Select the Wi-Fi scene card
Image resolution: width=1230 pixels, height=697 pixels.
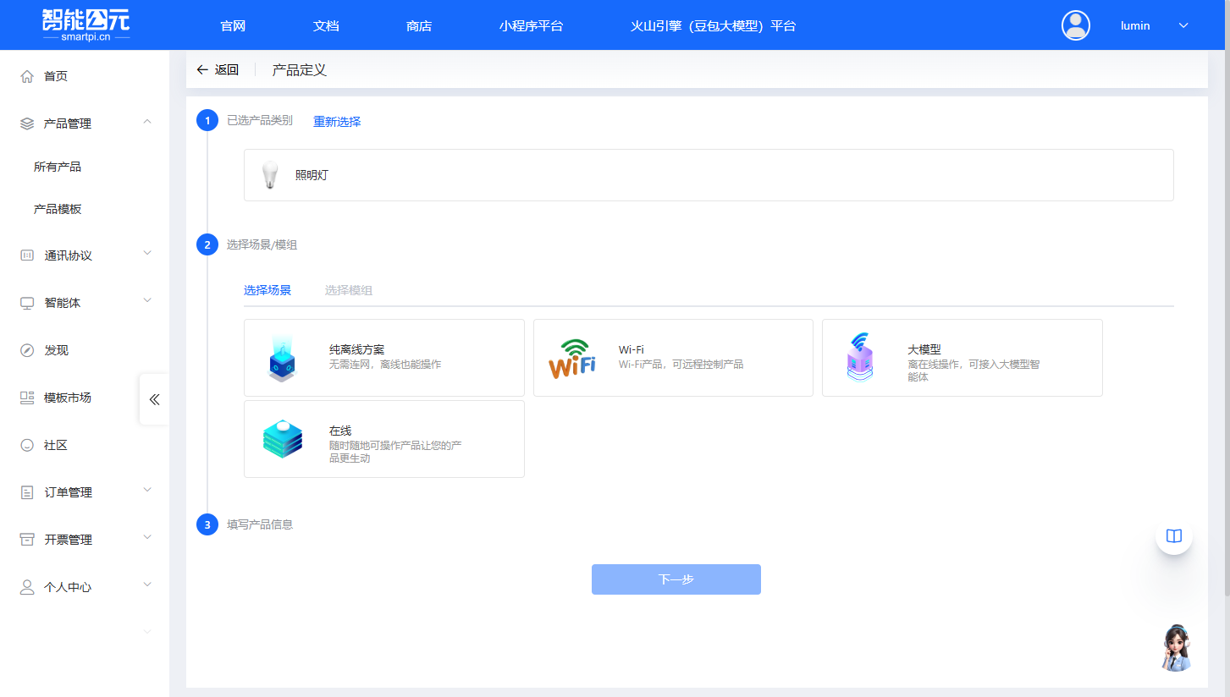(x=672, y=357)
